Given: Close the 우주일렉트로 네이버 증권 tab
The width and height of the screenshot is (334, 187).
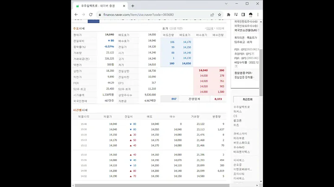Looking at the screenshot, I should tap(124, 6).
